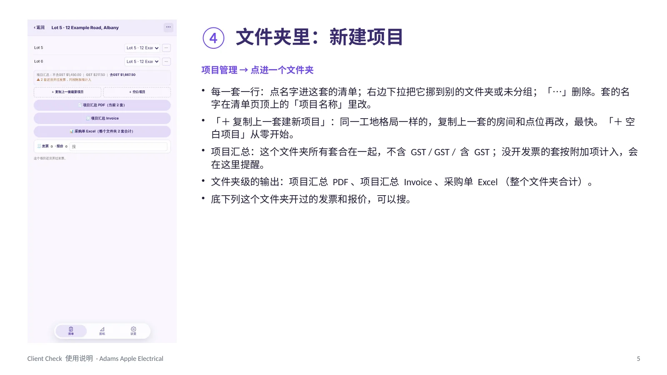The width and height of the screenshot is (667, 375).
Task: Select the Lot 5 project name
Action: point(39,48)
